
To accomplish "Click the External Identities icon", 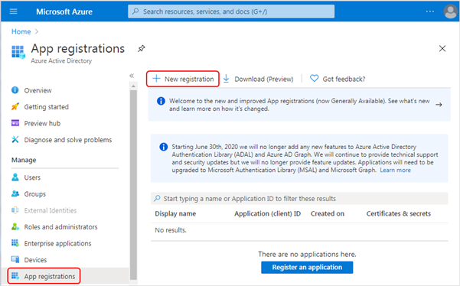I will click(x=15, y=210).
